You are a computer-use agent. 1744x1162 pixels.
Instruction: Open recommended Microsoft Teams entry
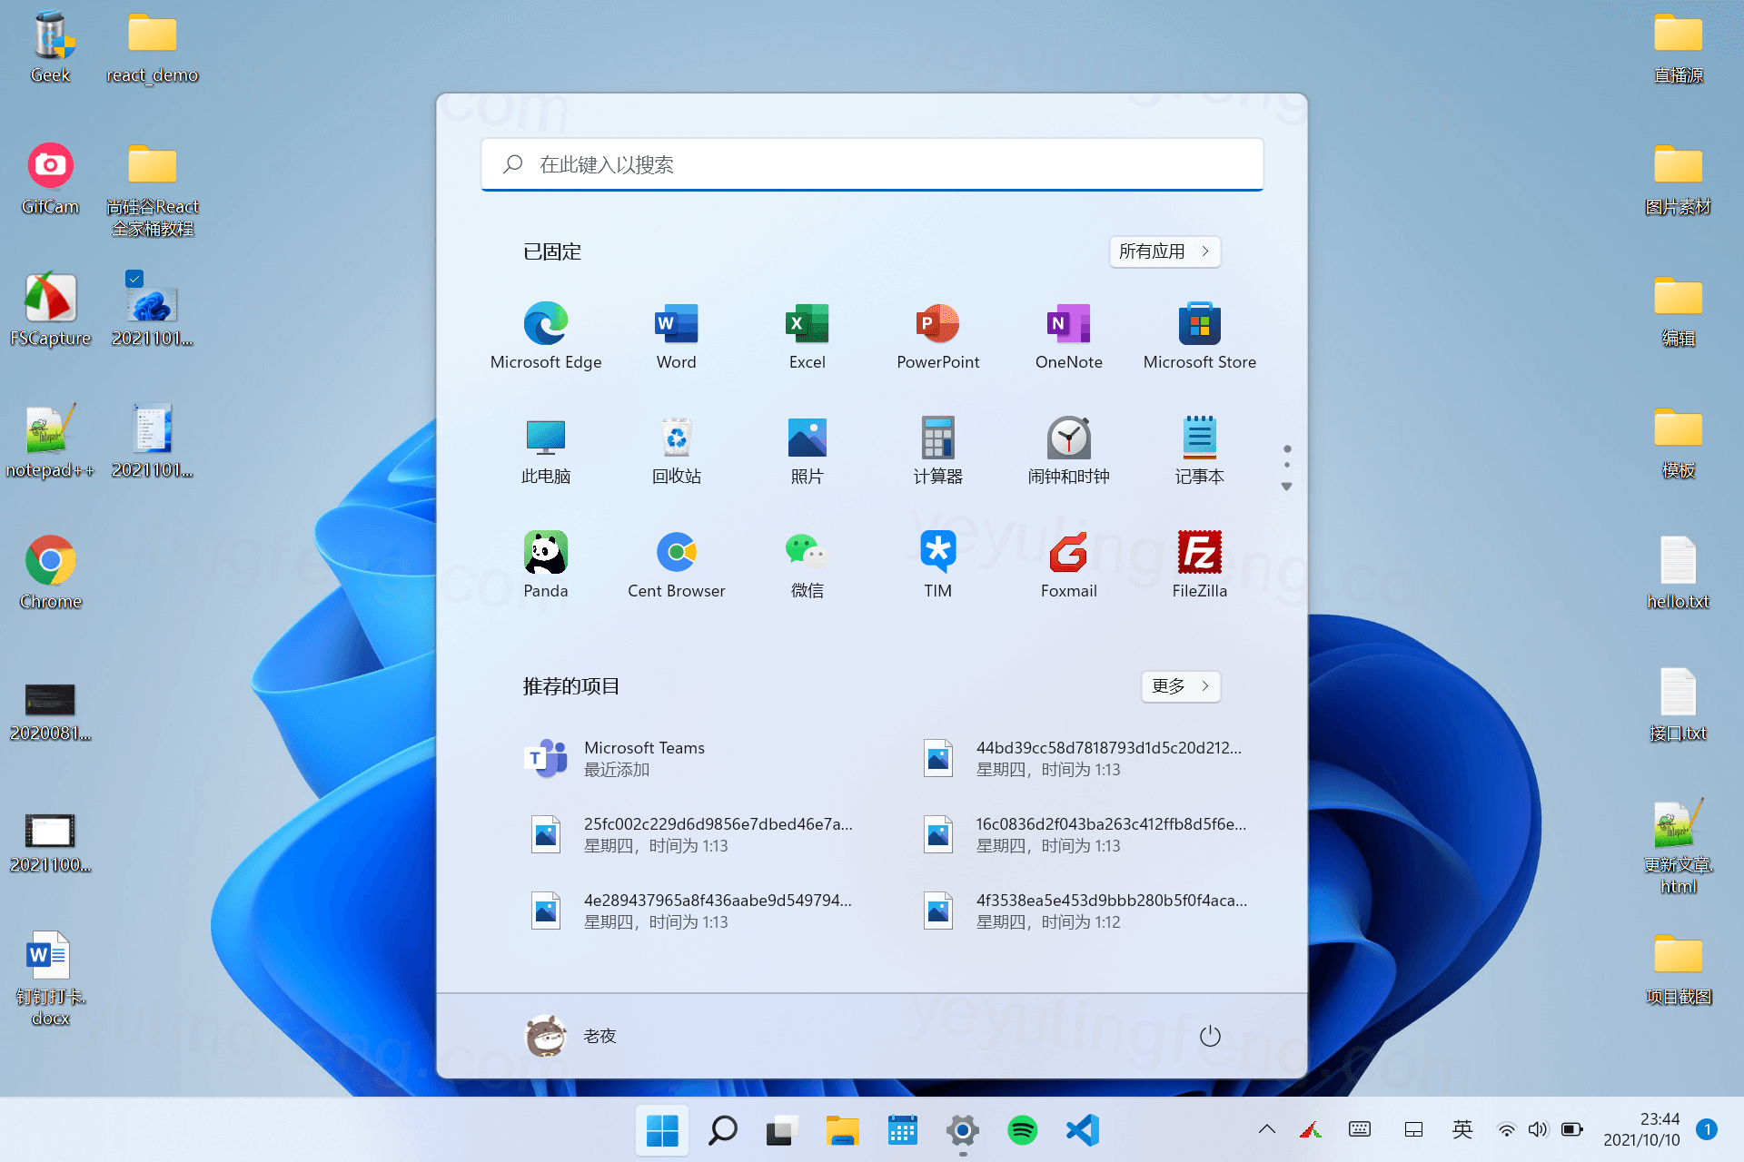(x=645, y=758)
